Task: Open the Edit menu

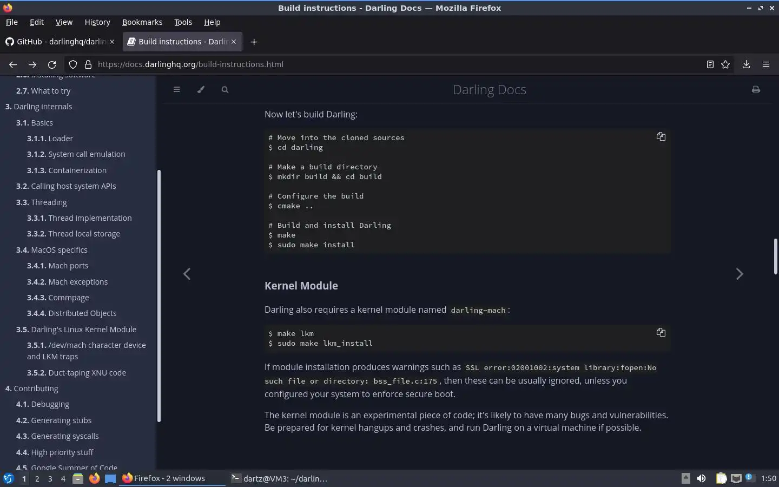Action: click(37, 22)
